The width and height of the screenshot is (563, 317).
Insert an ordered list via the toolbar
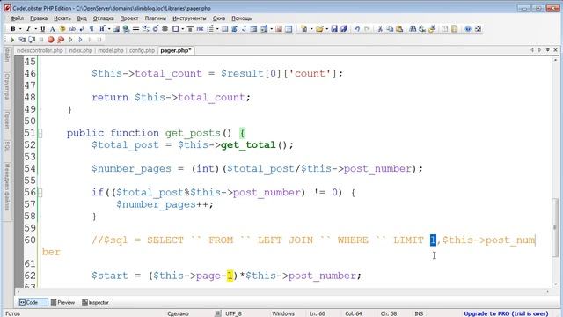(210, 29)
